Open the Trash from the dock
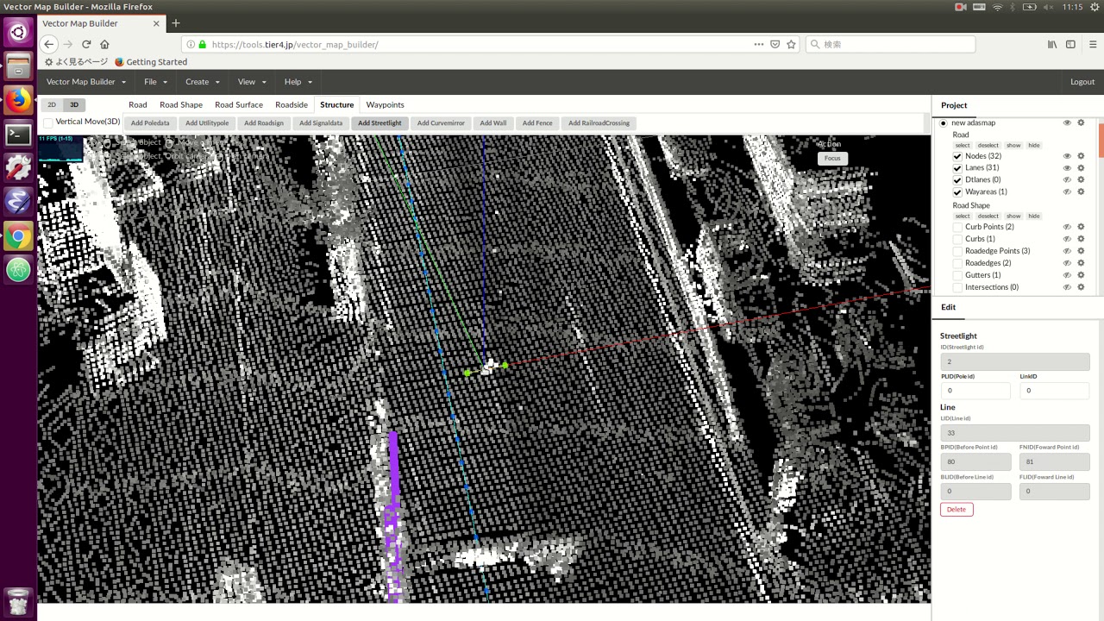Viewport: 1104px width, 621px height. 18,601
